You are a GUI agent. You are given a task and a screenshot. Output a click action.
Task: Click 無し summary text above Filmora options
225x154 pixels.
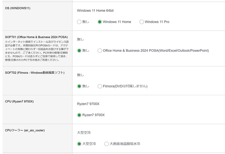pos(80,75)
